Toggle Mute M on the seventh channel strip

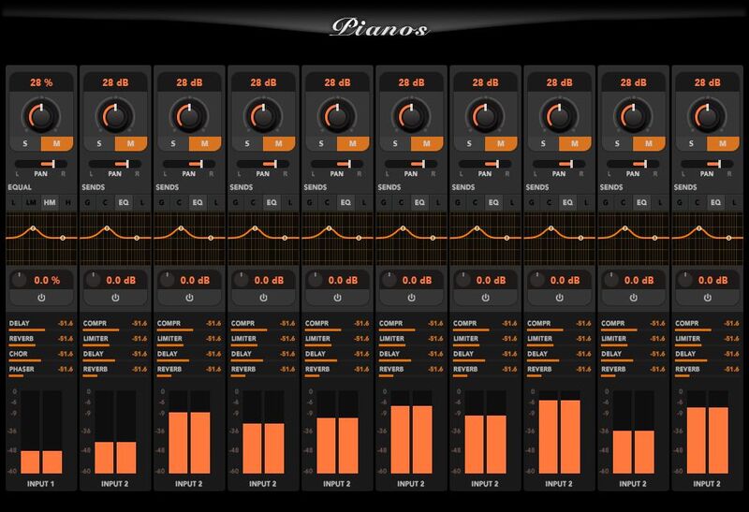(x=501, y=143)
